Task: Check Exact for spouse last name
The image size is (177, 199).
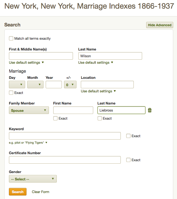Action: [x=100, y=118]
